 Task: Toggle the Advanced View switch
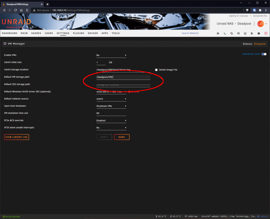pyautogui.click(x=264, y=54)
